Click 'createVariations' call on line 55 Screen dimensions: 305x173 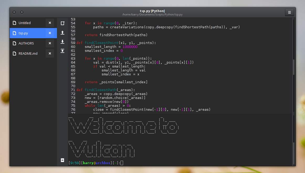[x=127, y=27]
